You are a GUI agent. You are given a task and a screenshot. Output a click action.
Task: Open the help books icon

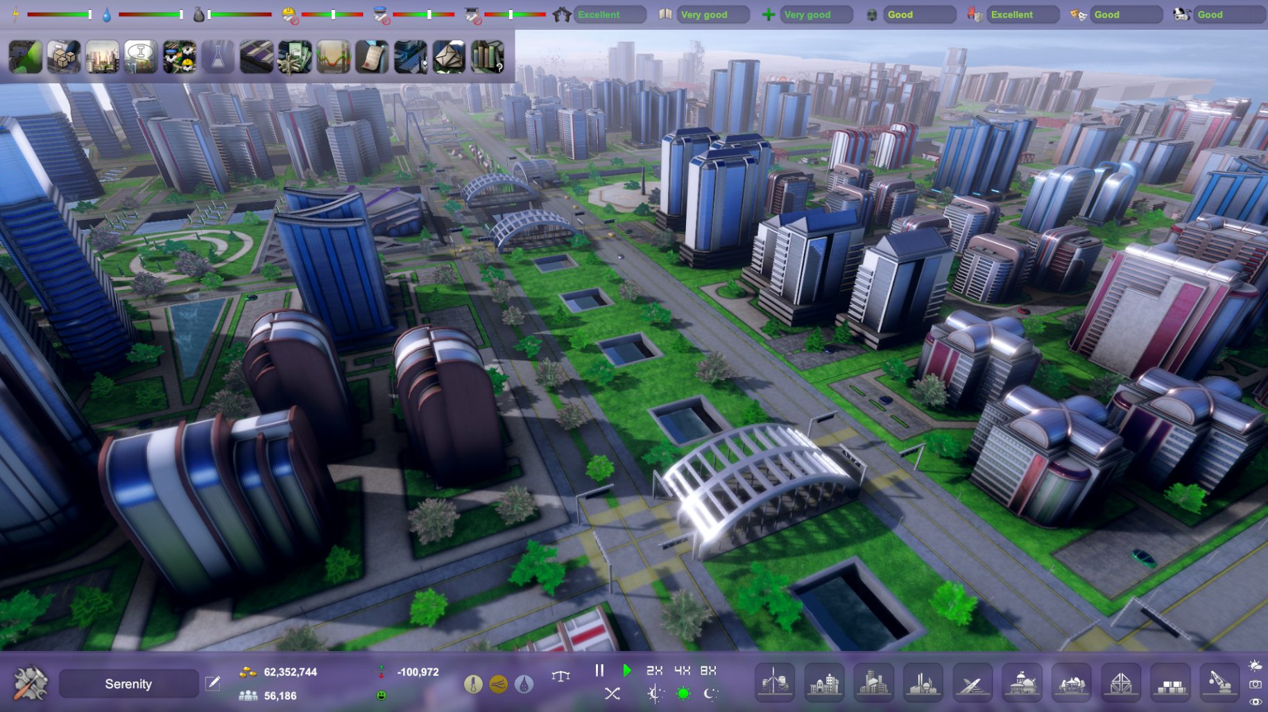tap(488, 56)
